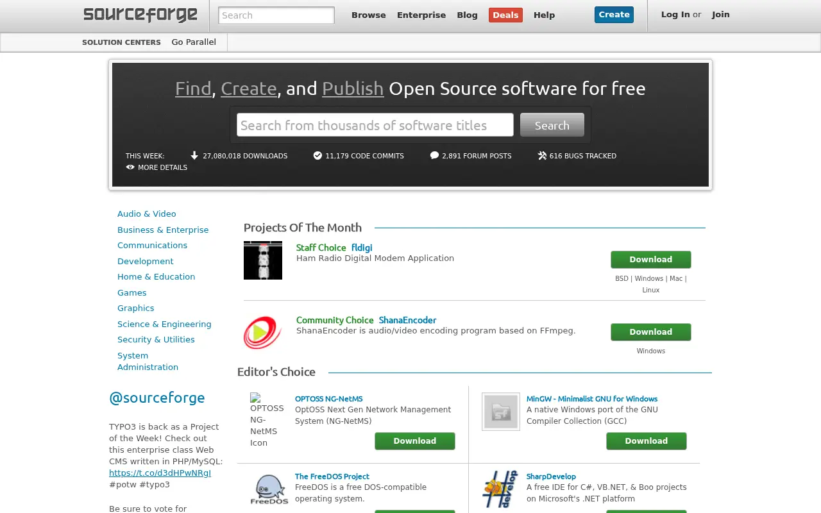The height and width of the screenshot is (513, 821).
Task: Browse the Audio & Video category
Action: point(147,214)
